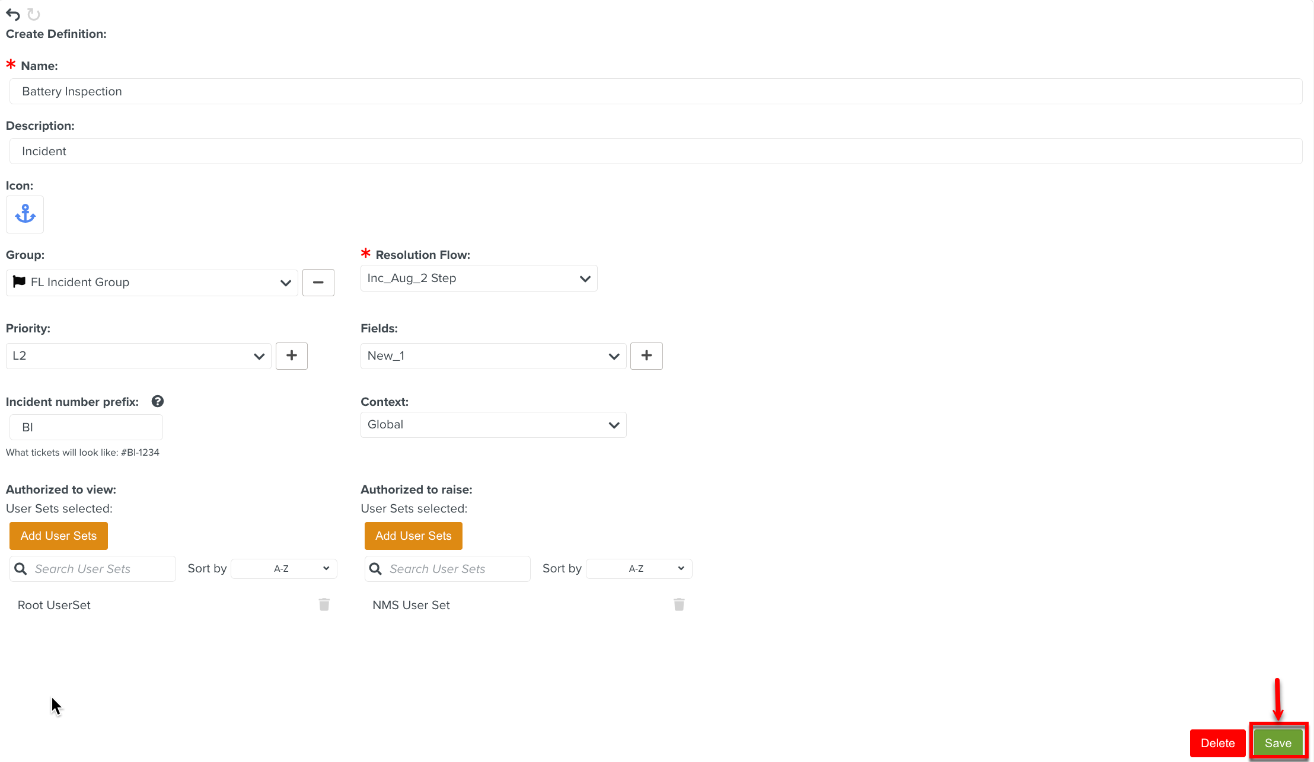Click the help icon beside Incident number prefix

157,401
